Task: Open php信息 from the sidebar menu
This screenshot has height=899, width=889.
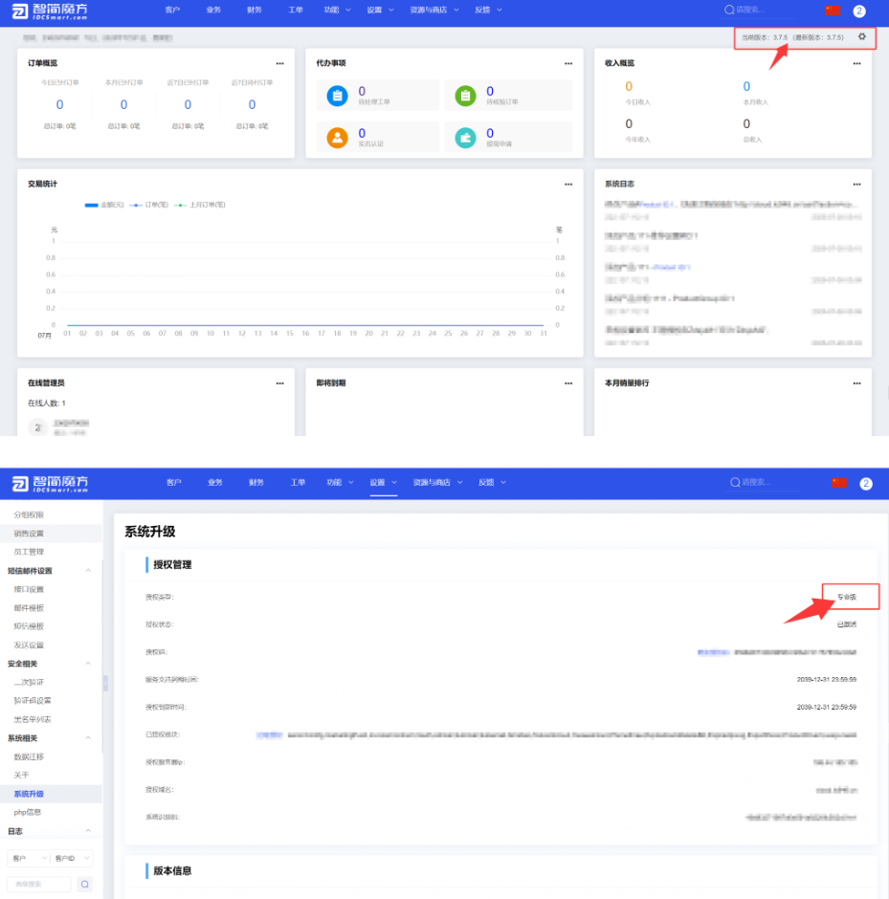Action: (28, 812)
